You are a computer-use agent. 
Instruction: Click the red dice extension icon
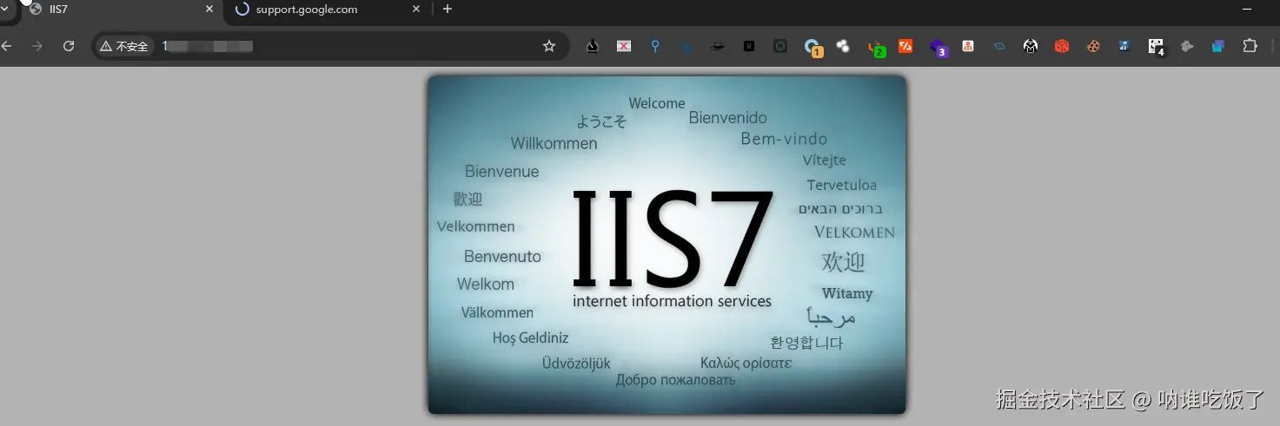(x=1062, y=46)
